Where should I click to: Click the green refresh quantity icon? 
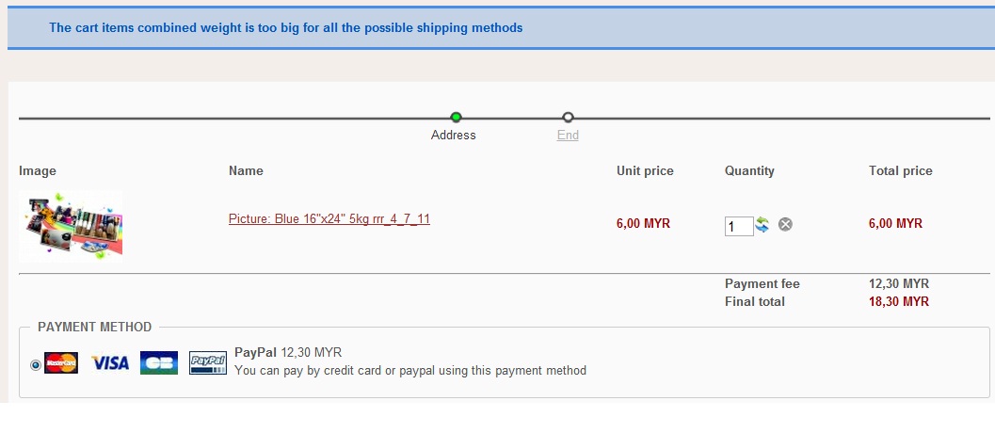pos(762,224)
